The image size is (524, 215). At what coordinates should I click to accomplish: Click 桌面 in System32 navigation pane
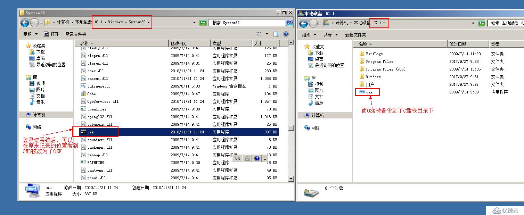click(x=40, y=58)
